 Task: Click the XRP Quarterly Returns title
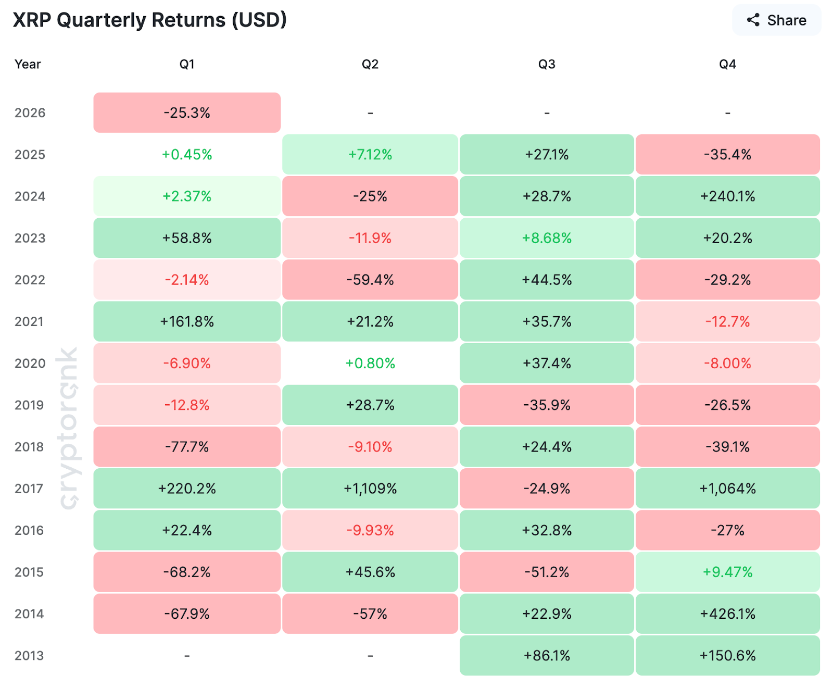tap(149, 20)
